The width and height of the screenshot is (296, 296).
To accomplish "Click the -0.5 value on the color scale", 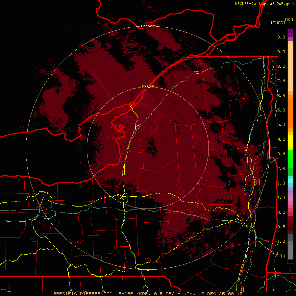I will [280, 227].
